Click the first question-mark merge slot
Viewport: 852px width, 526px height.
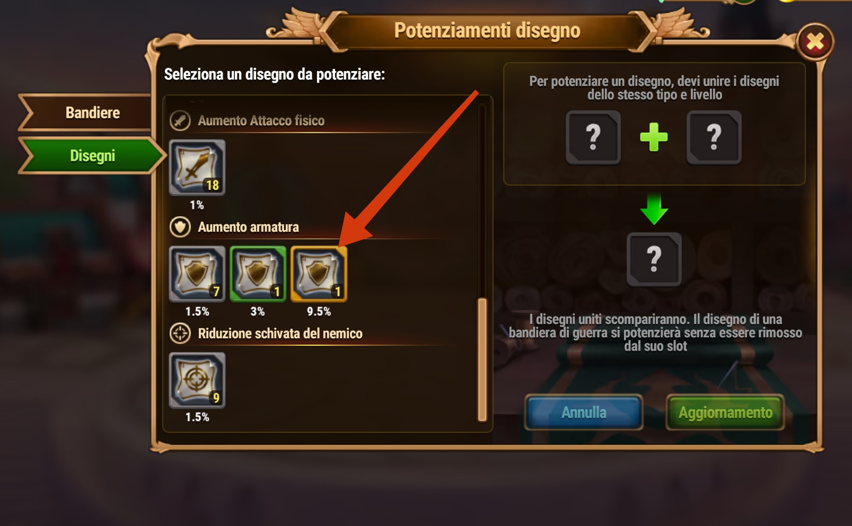pyautogui.click(x=593, y=137)
